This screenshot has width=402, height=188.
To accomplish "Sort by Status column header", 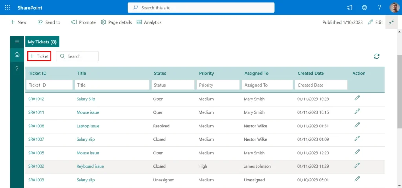I will [x=160, y=73].
